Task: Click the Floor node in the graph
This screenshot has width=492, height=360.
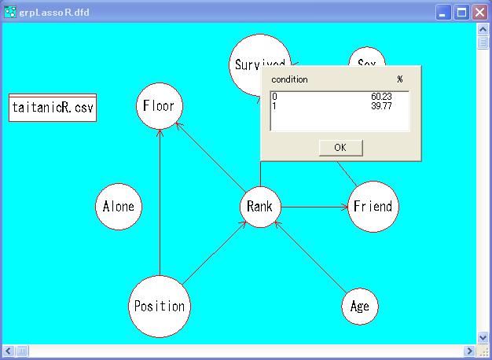Action: click(160, 107)
